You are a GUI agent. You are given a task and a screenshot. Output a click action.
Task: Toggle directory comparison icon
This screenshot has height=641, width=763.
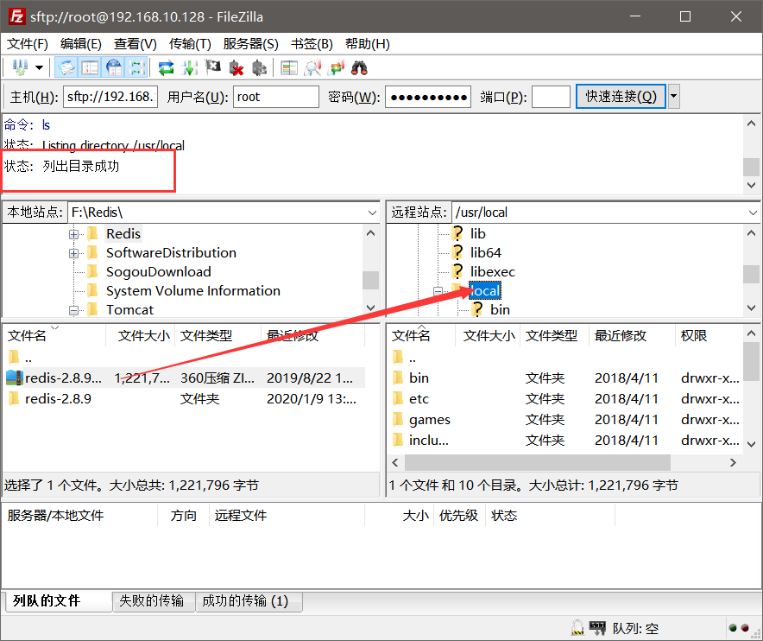coord(312,67)
